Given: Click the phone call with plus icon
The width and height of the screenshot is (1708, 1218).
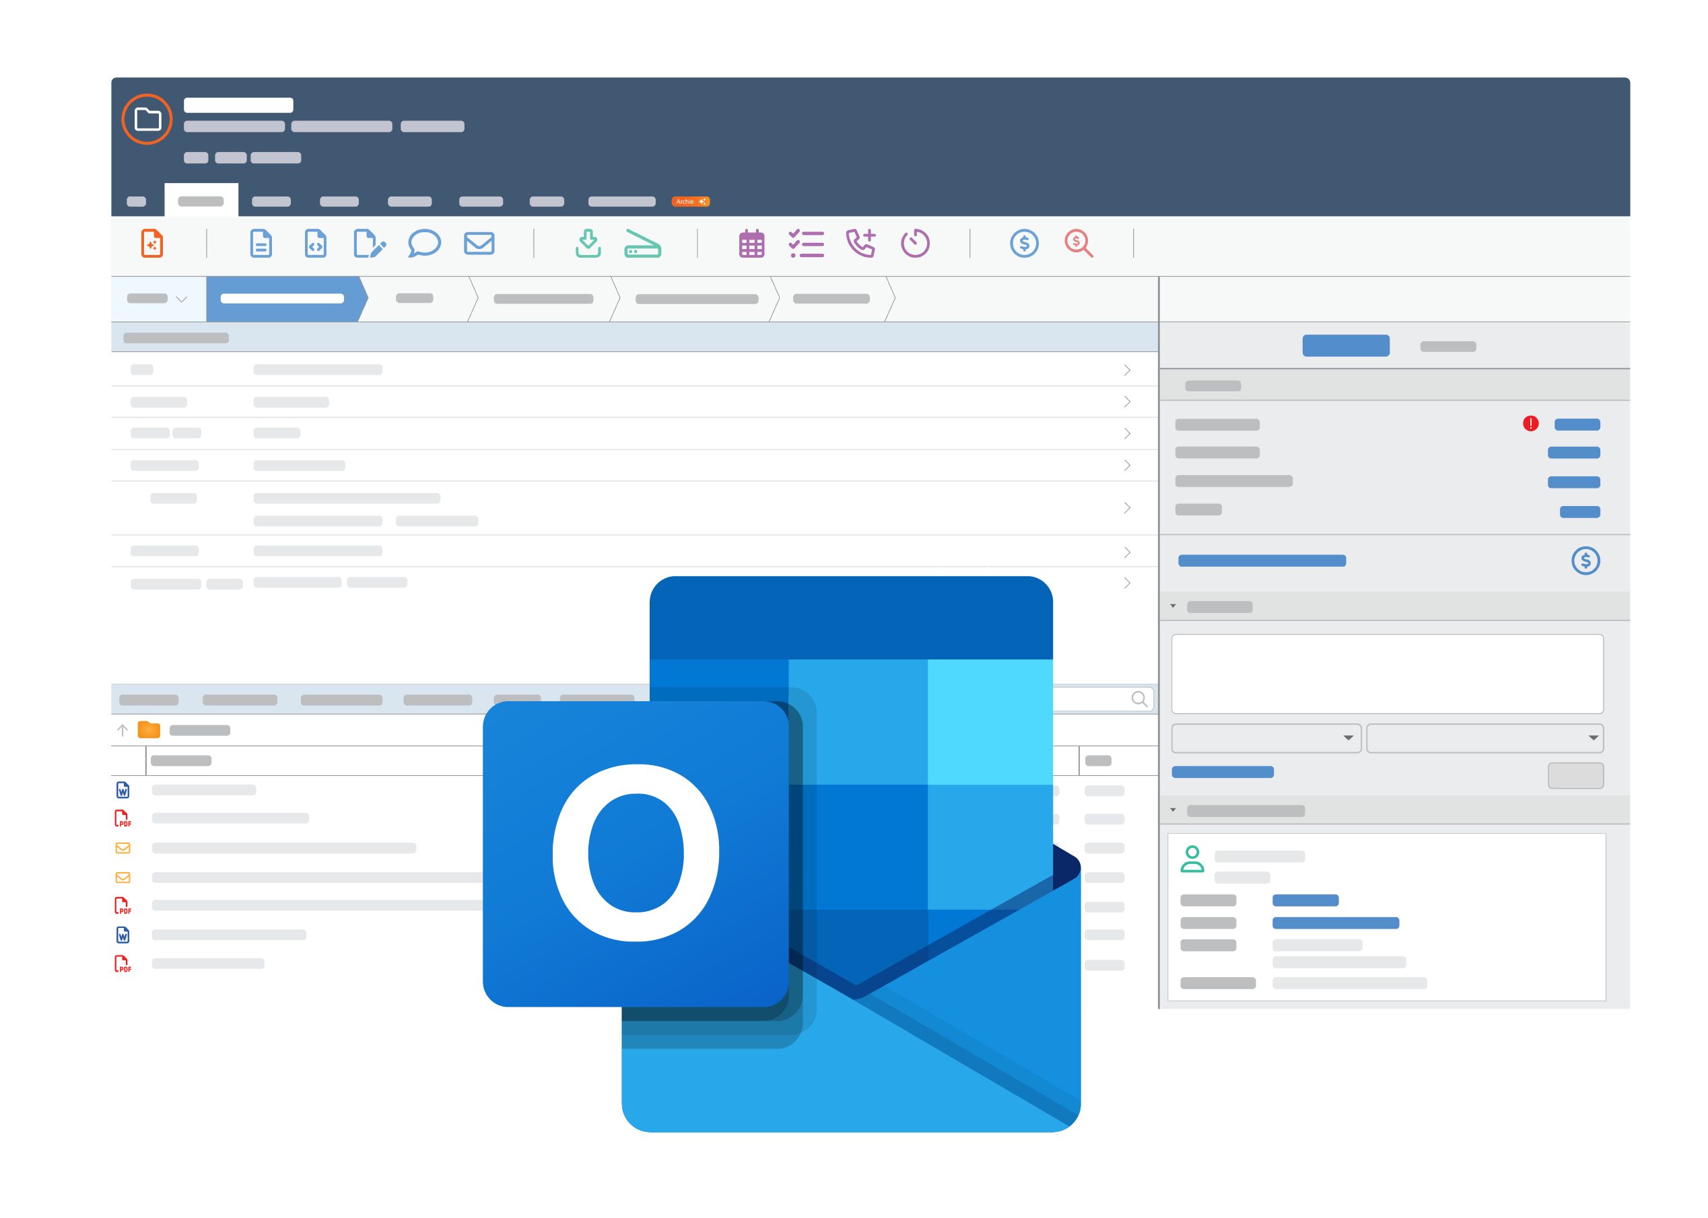Looking at the screenshot, I should click(861, 244).
